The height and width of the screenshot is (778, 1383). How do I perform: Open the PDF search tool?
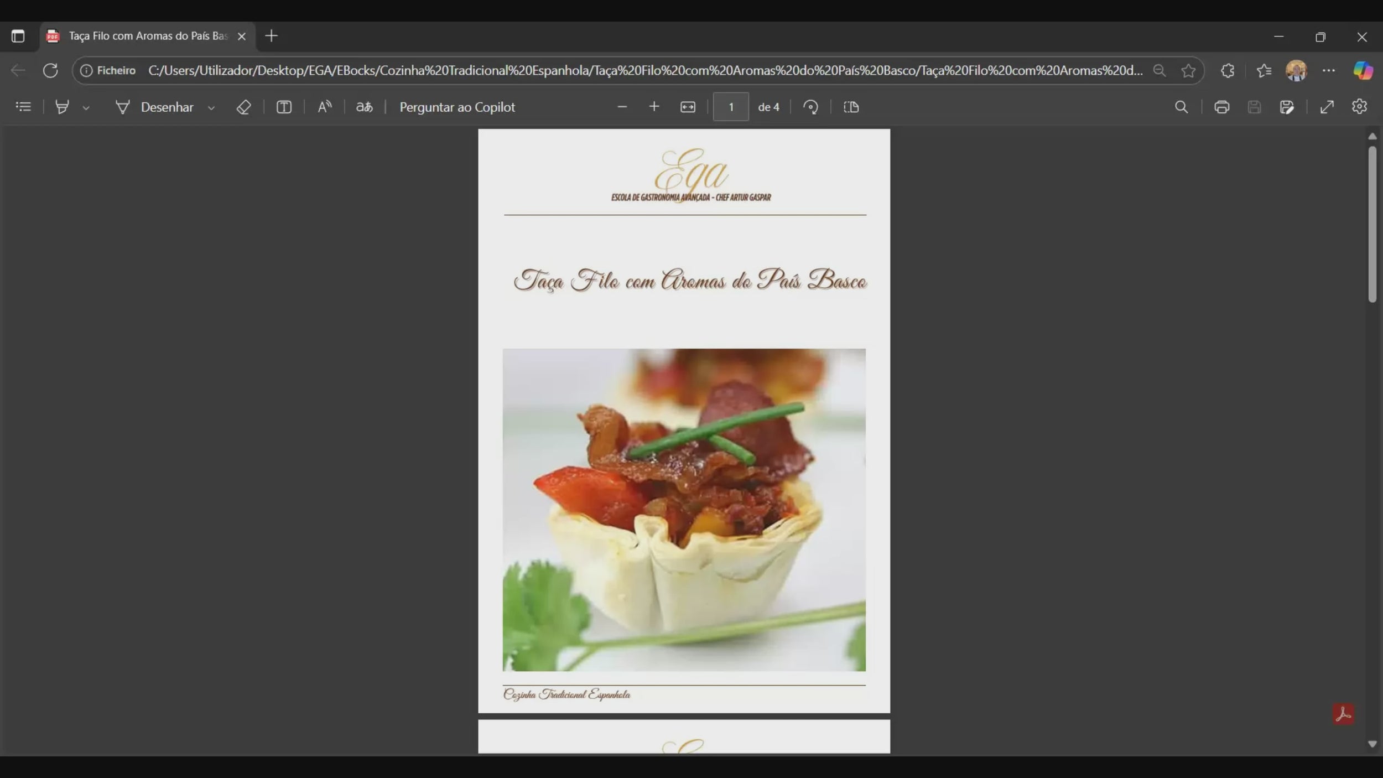pyautogui.click(x=1181, y=107)
